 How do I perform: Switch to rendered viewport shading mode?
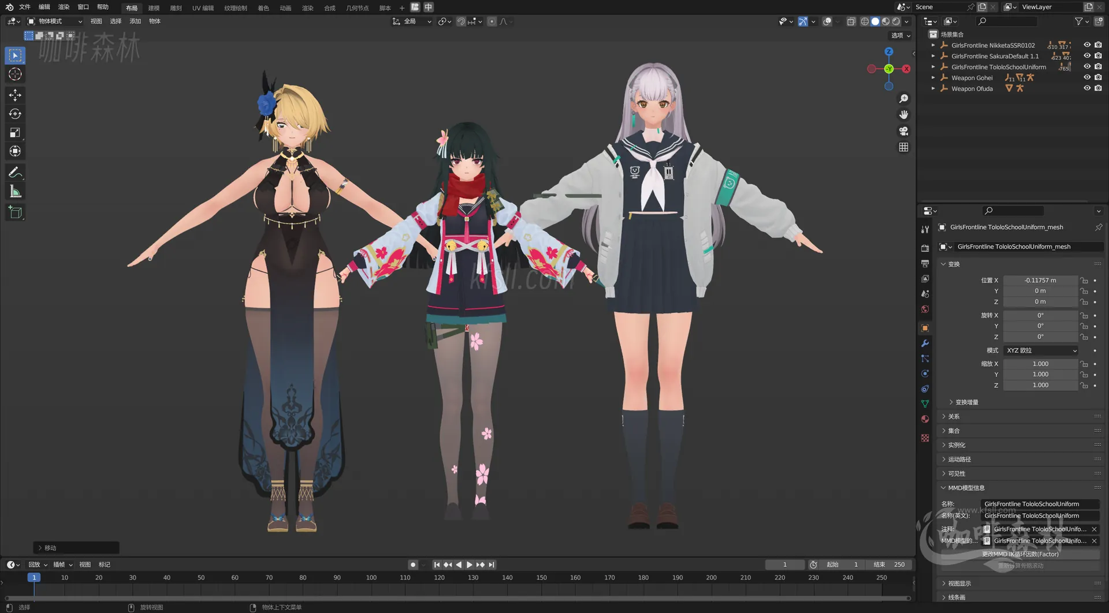pos(896,21)
